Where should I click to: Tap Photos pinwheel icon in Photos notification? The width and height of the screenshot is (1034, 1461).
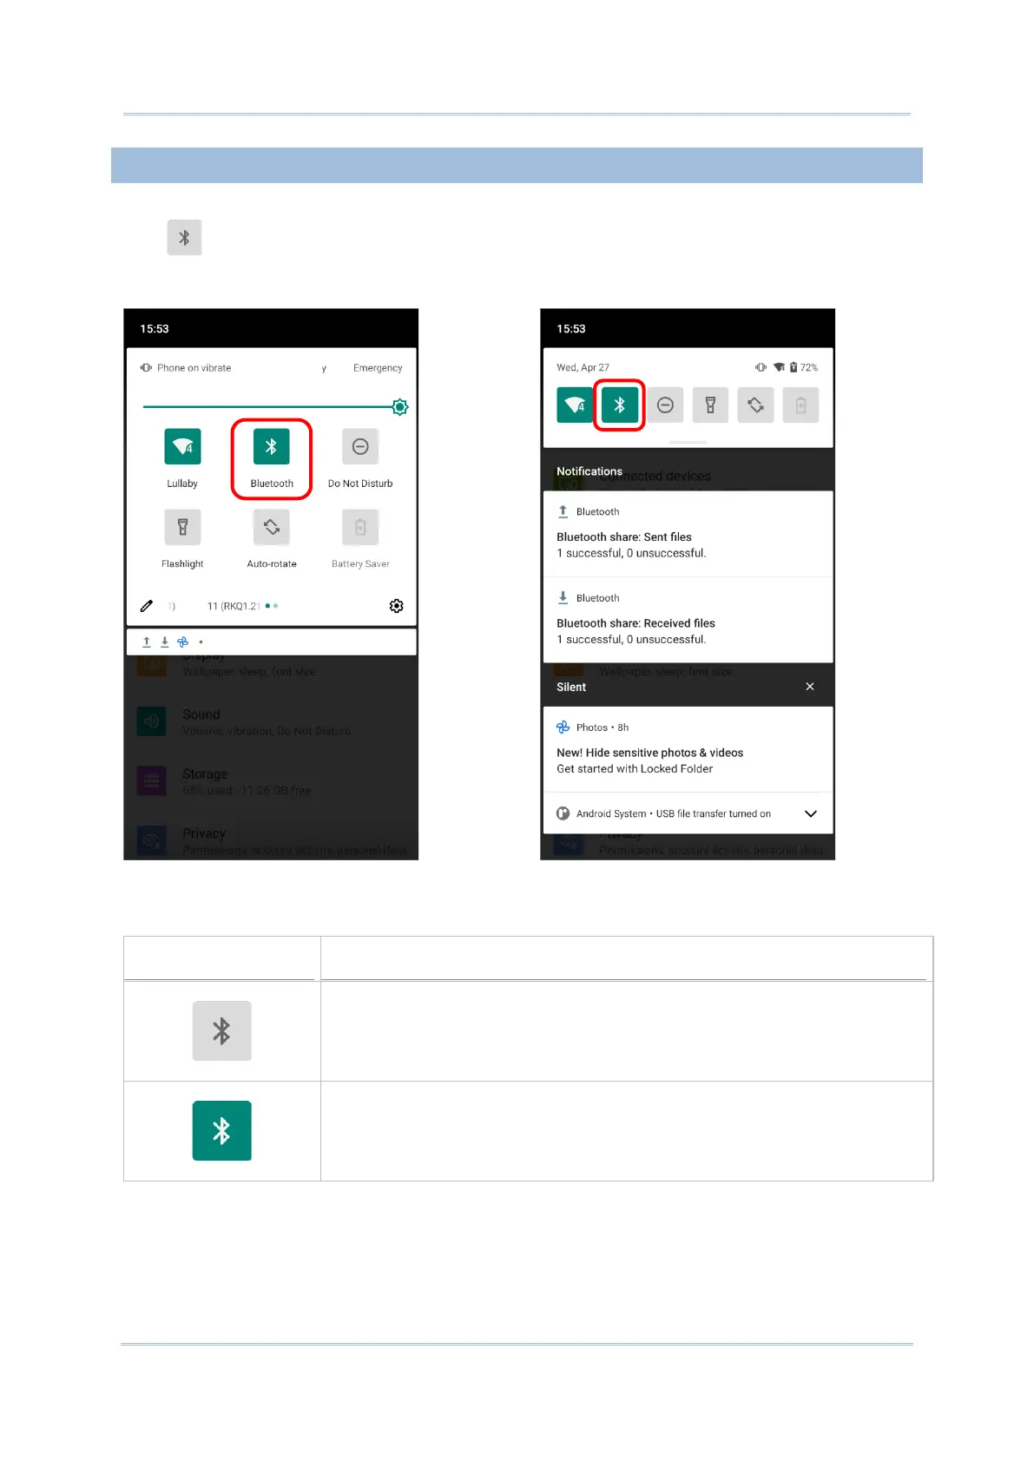tap(563, 727)
